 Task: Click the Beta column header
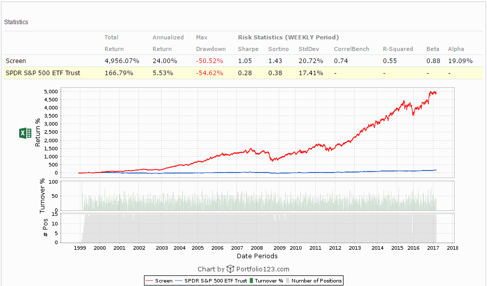click(x=432, y=49)
